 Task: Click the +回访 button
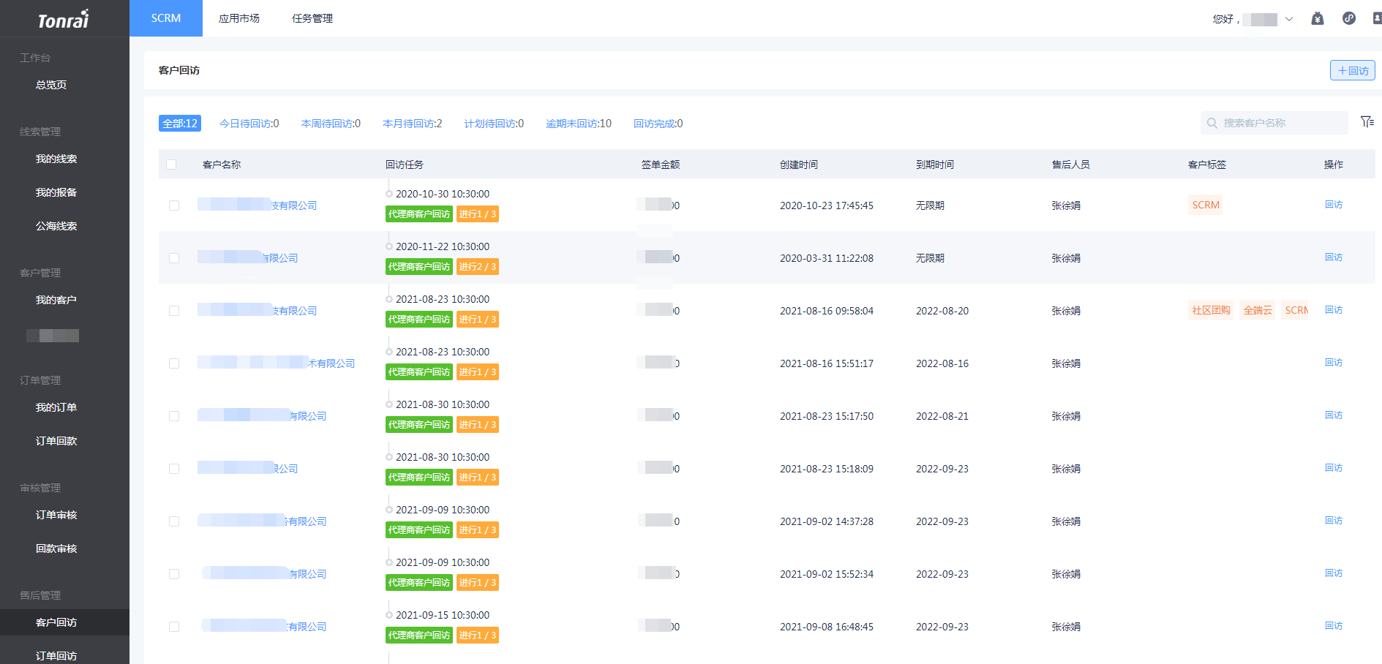[x=1353, y=70]
